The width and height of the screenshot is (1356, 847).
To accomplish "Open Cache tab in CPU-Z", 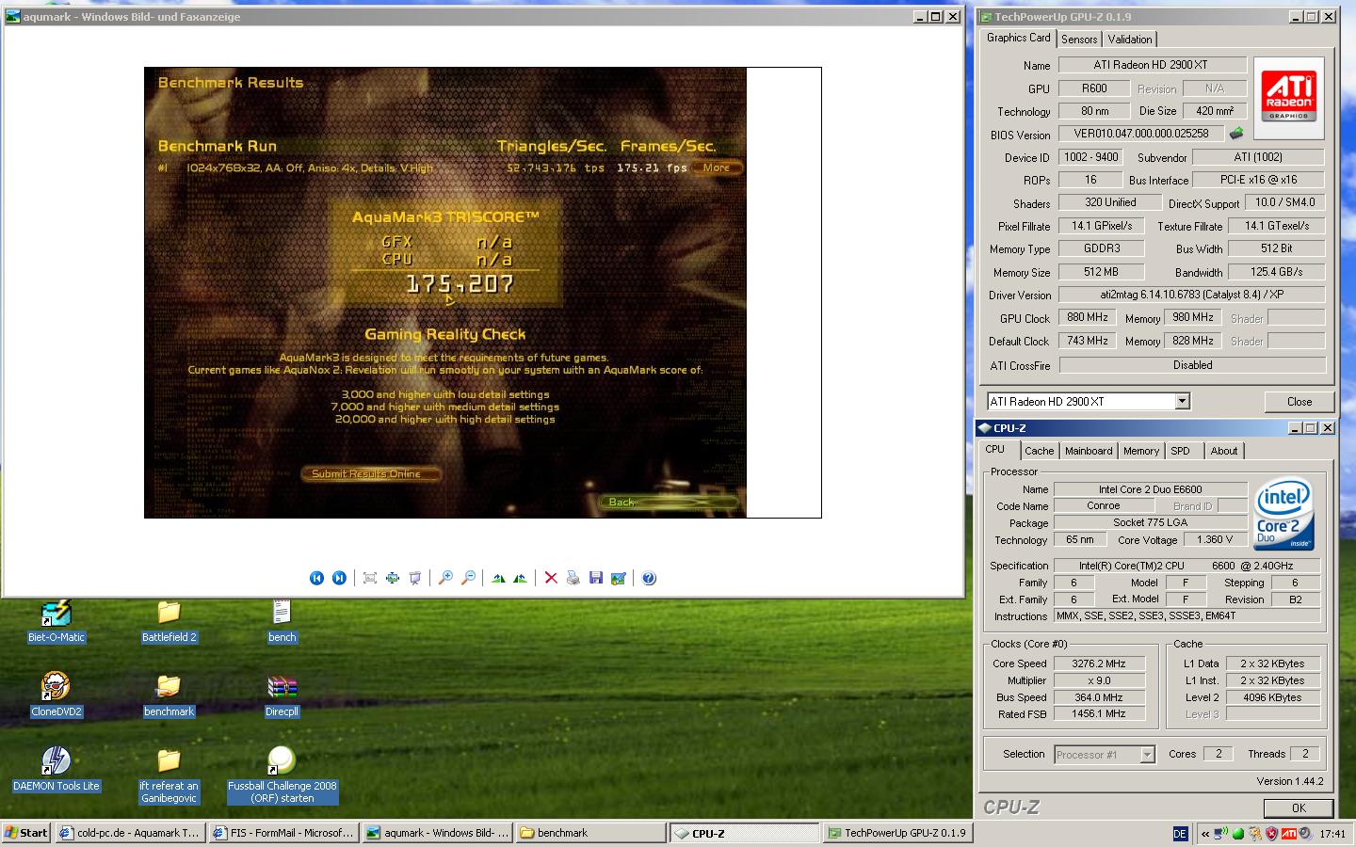I will coord(1040,451).
